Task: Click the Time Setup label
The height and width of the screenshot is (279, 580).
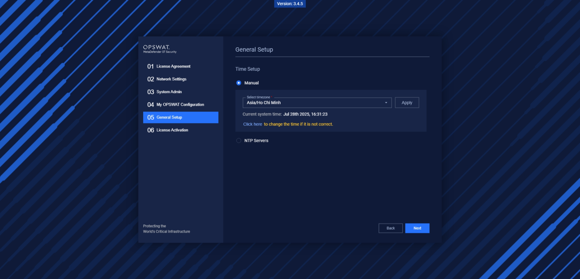Action: [x=248, y=69]
